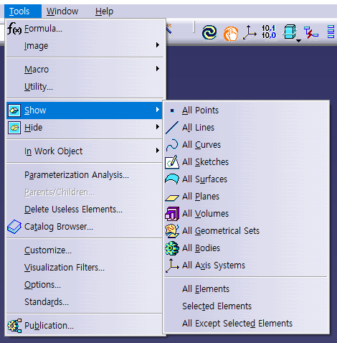The height and width of the screenshot is (343, 337).
Task: Open the Window menu
Action: click(62, 11)
